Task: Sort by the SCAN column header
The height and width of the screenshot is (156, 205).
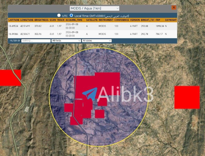Action: 53,20
